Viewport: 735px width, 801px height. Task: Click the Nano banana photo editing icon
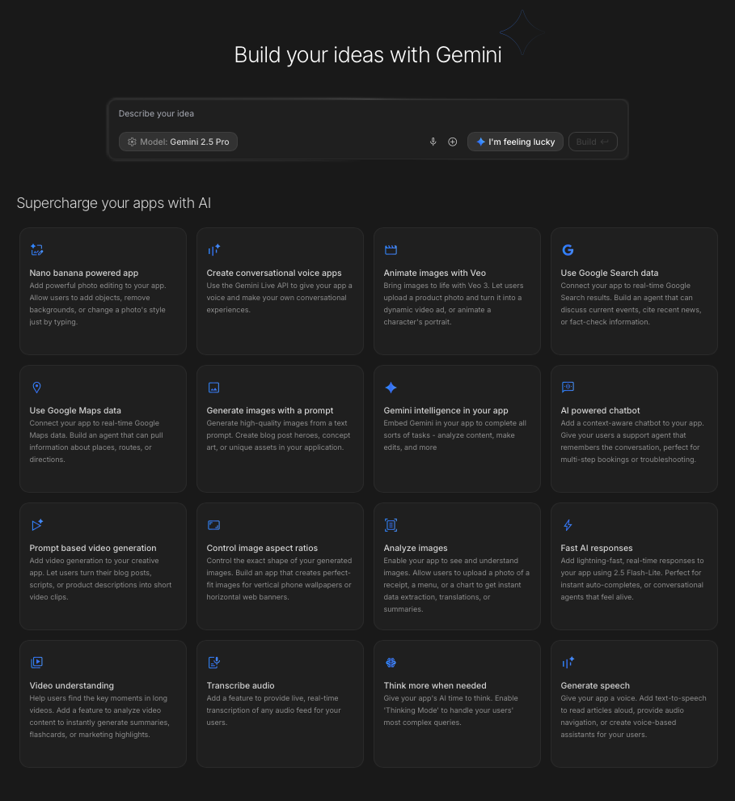(36, 249)
